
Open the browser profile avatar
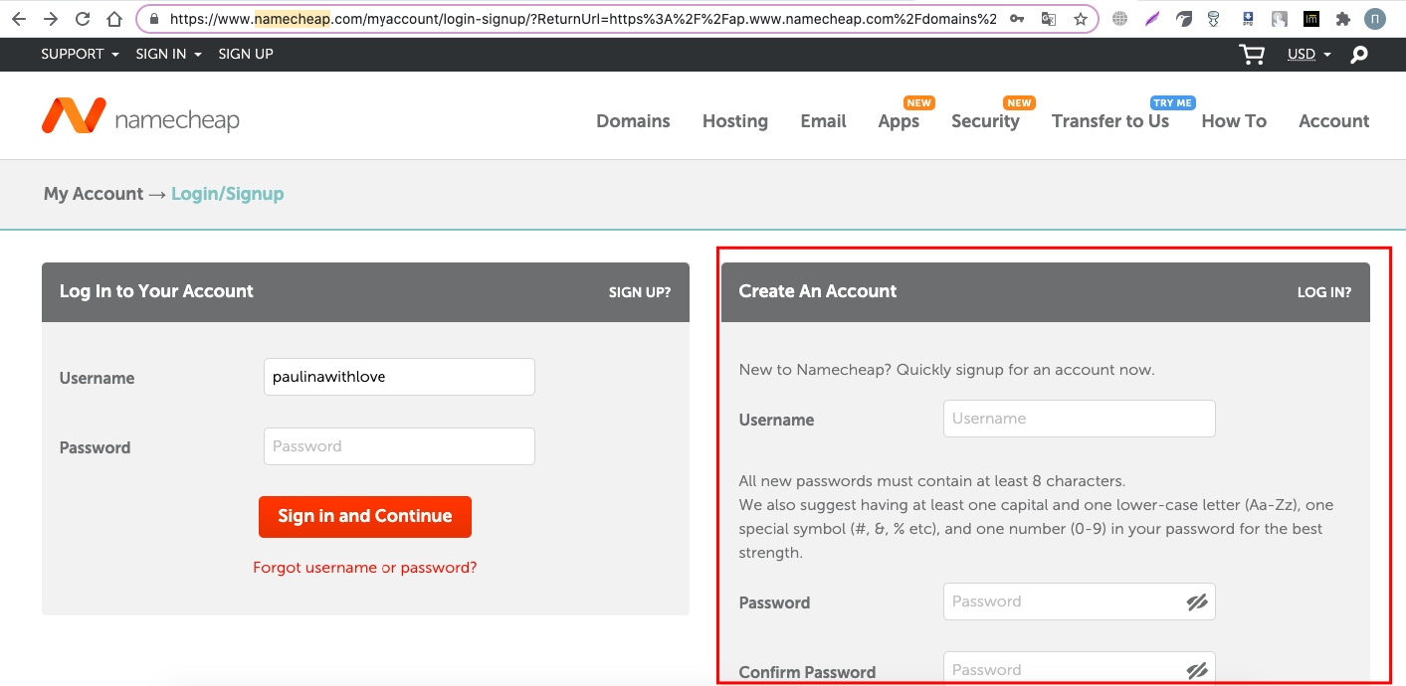coord(1375,19)
